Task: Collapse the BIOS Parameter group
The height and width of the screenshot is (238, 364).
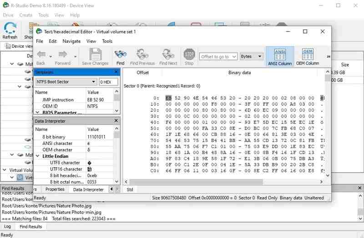Action: (37, 112)
